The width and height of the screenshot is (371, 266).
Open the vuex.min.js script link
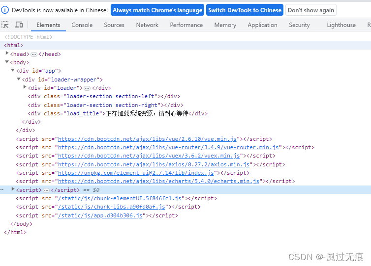tap(149, 156)
